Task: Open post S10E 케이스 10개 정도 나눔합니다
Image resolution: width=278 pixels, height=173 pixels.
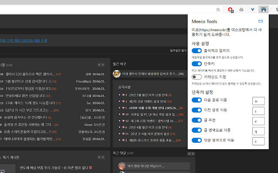Action: [30, 103]
